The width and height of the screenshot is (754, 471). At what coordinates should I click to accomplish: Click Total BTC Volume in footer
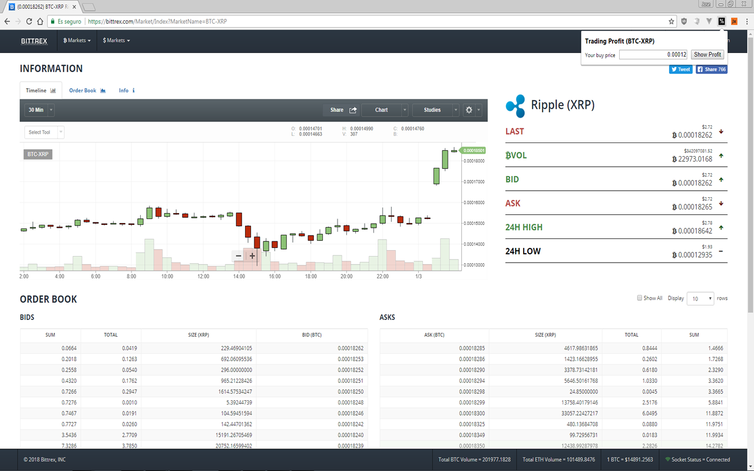(x=474, y=459)
